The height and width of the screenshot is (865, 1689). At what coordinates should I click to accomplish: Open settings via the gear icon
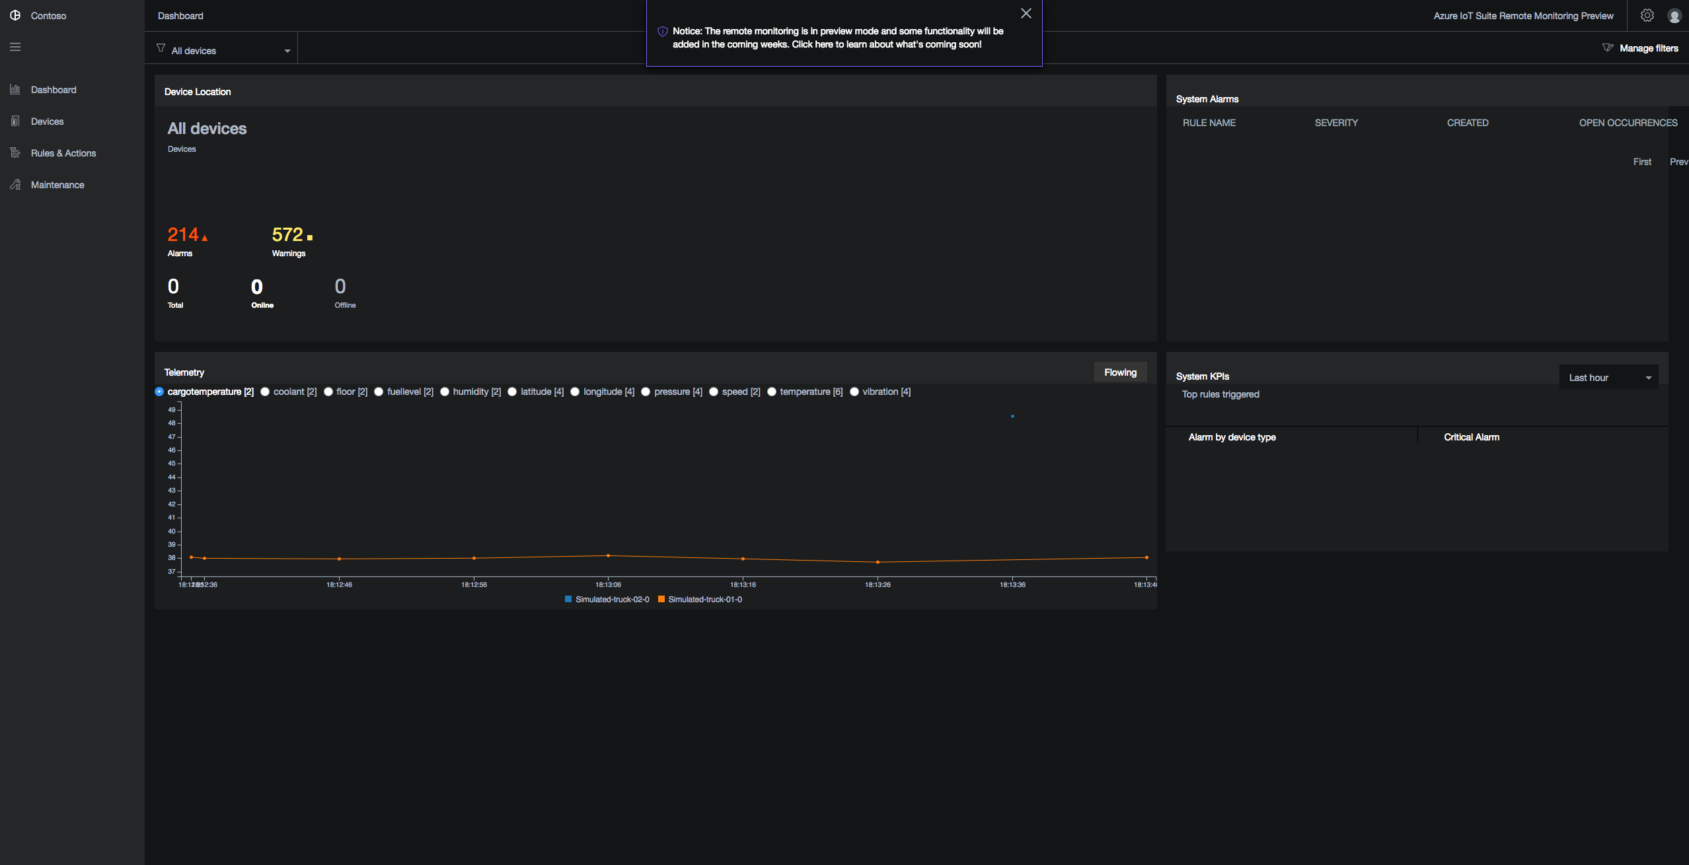tap(1647, 15)
